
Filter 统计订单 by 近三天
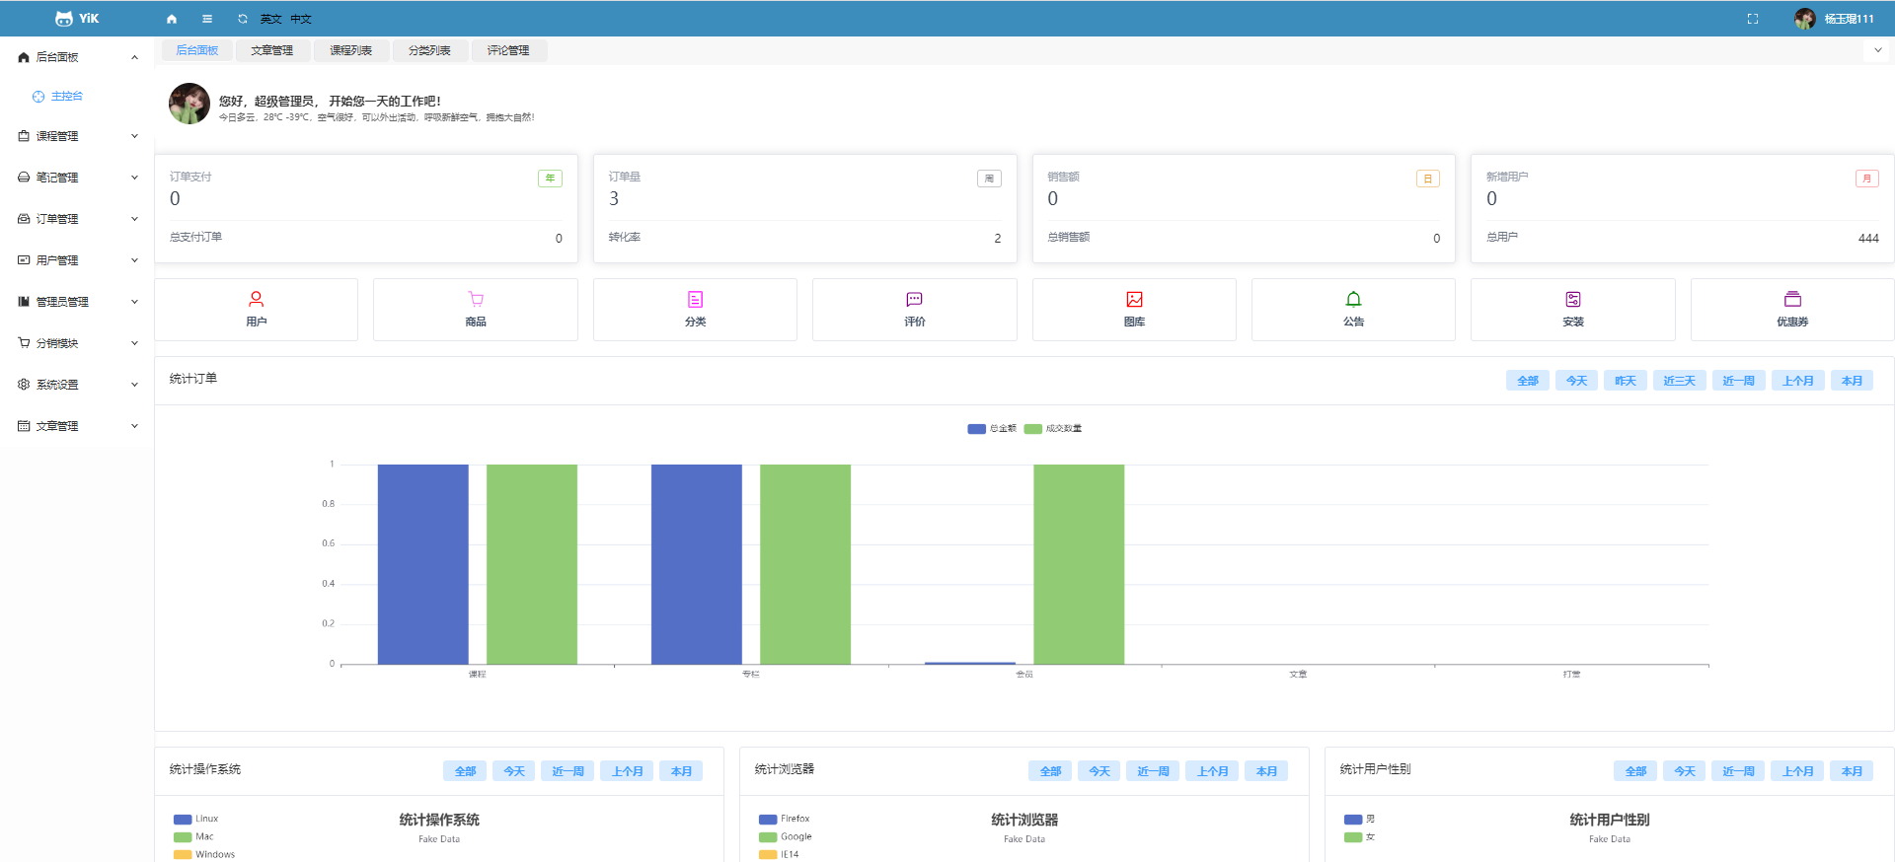click(1680, 381)
